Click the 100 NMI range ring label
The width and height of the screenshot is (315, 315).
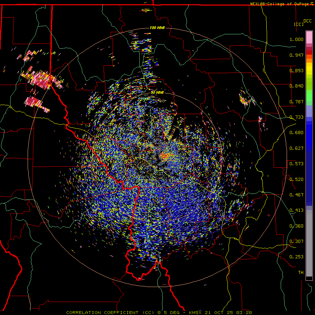[157, 28]
